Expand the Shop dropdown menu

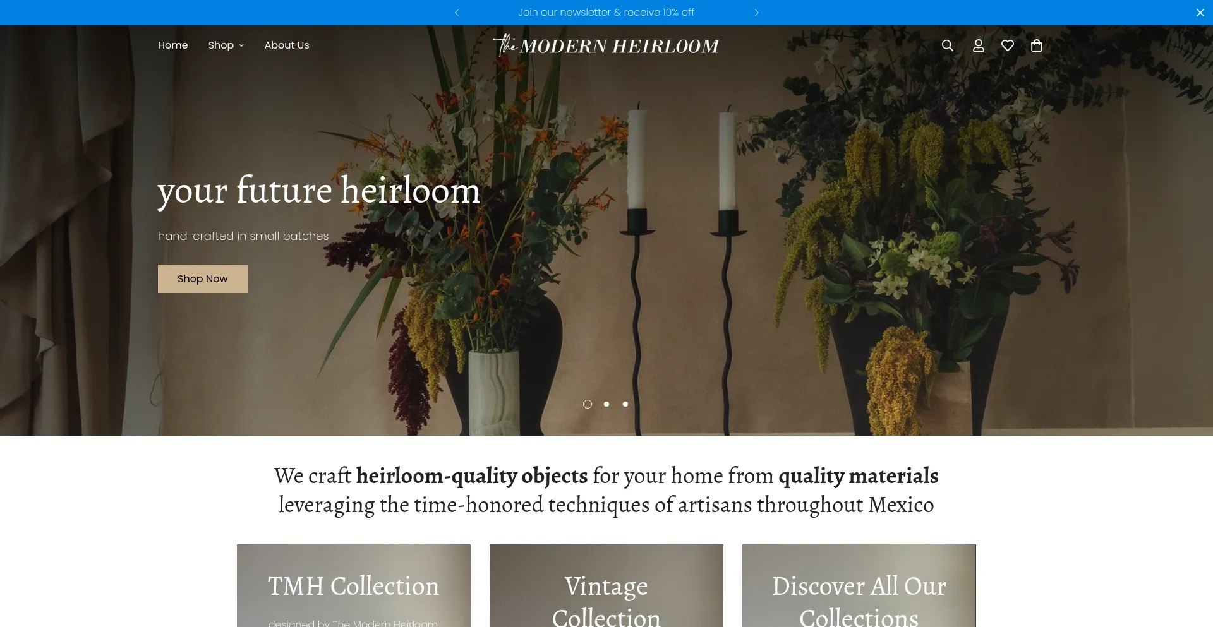click(226, 45)
